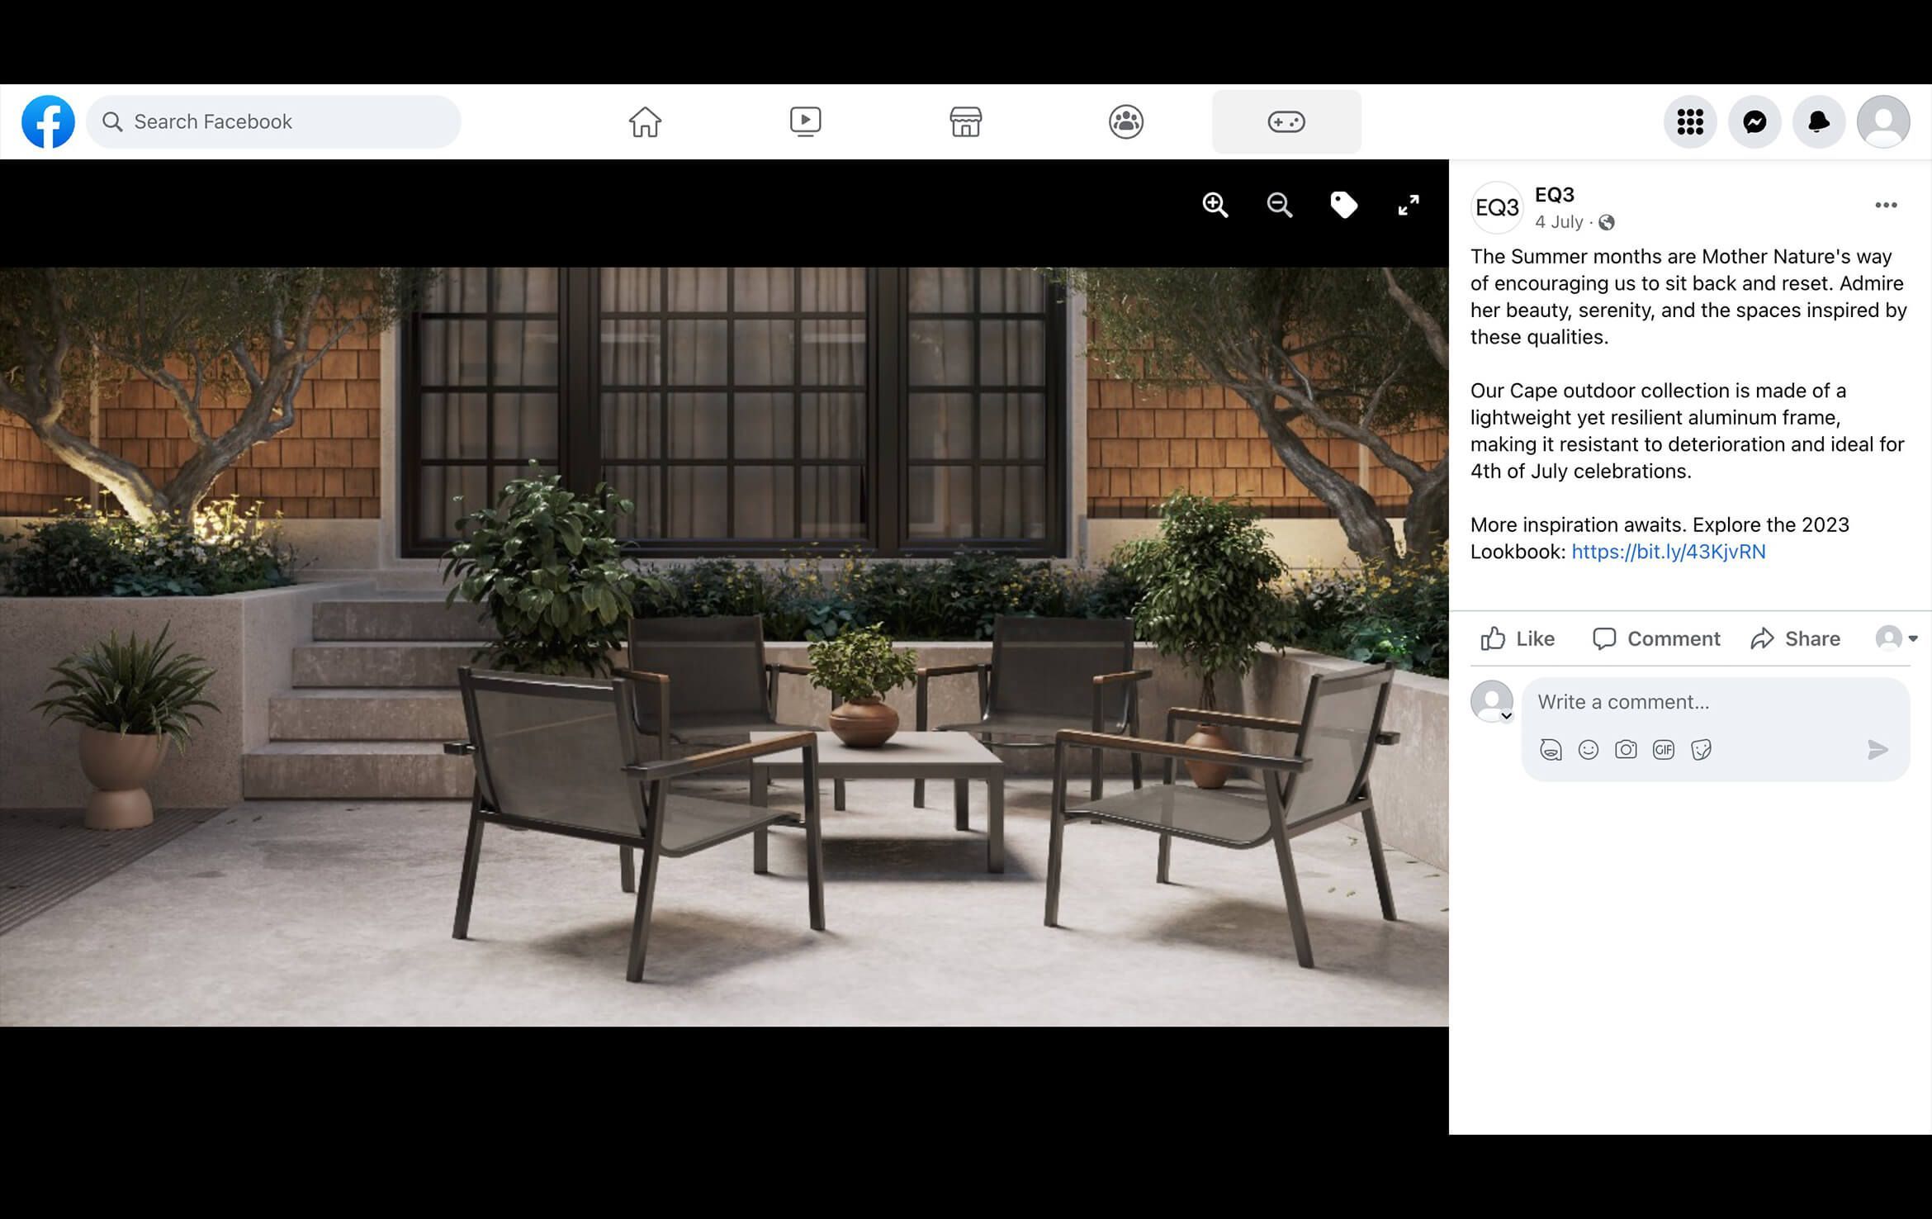Open the account profile menu in the top right
Viewport: 1932px width, 1219px height.
(x=1882, y=122)
